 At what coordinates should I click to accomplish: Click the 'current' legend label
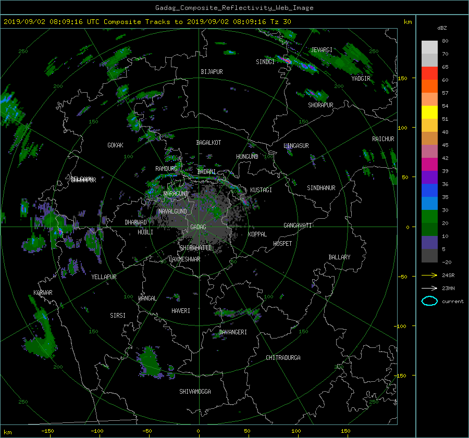tap(453, 302)
